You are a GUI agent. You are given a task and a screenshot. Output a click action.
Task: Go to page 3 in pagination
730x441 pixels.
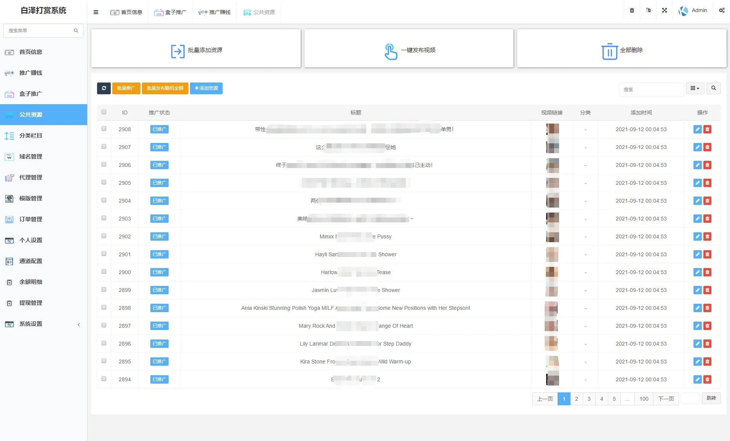589,399
